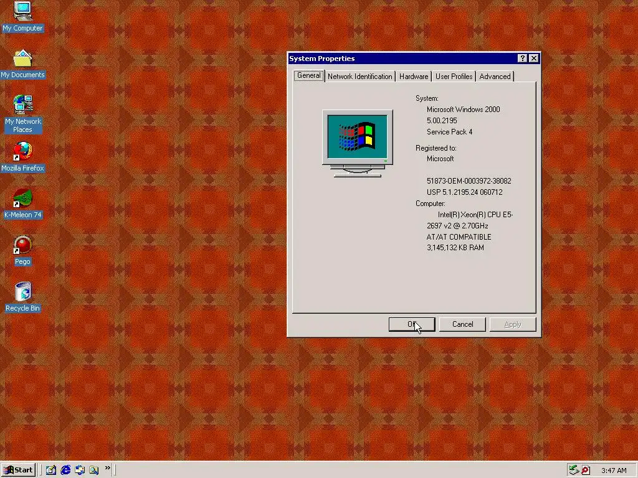The height and width of the screenshot is (478, 638).
Task: Click the Safely Remove Hardware tray icon
Action: 574,471
